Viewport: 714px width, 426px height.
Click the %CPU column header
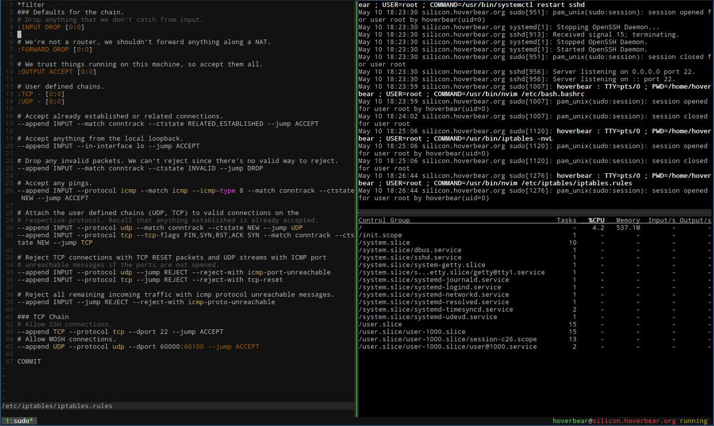pyautogui.click(x=596, y=220)
